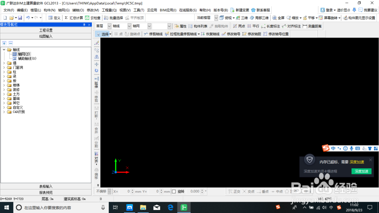Screen dimensions: 379x213
Task: Open the 轴线 category dropdown
Action: click(129, 26)
